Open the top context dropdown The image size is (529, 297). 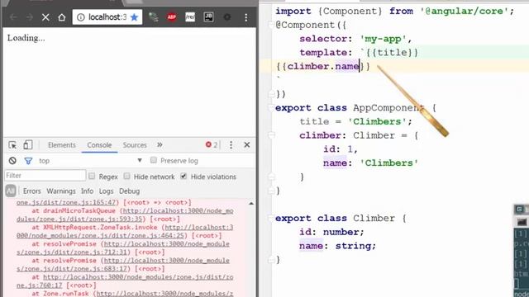[90, 161]
